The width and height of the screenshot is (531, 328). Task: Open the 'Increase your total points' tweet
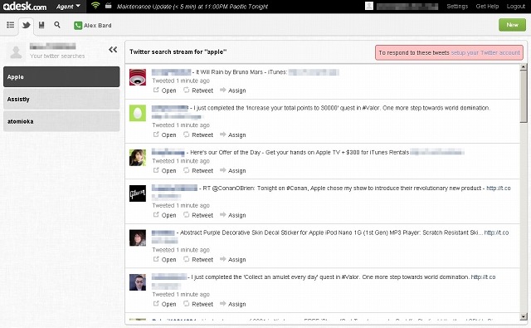[165, 135]
